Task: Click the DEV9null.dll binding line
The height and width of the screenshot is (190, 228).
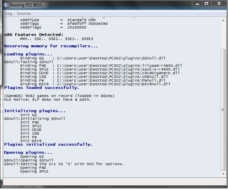Action: tap(95, 84)
